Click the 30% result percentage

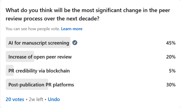[171, 85]
